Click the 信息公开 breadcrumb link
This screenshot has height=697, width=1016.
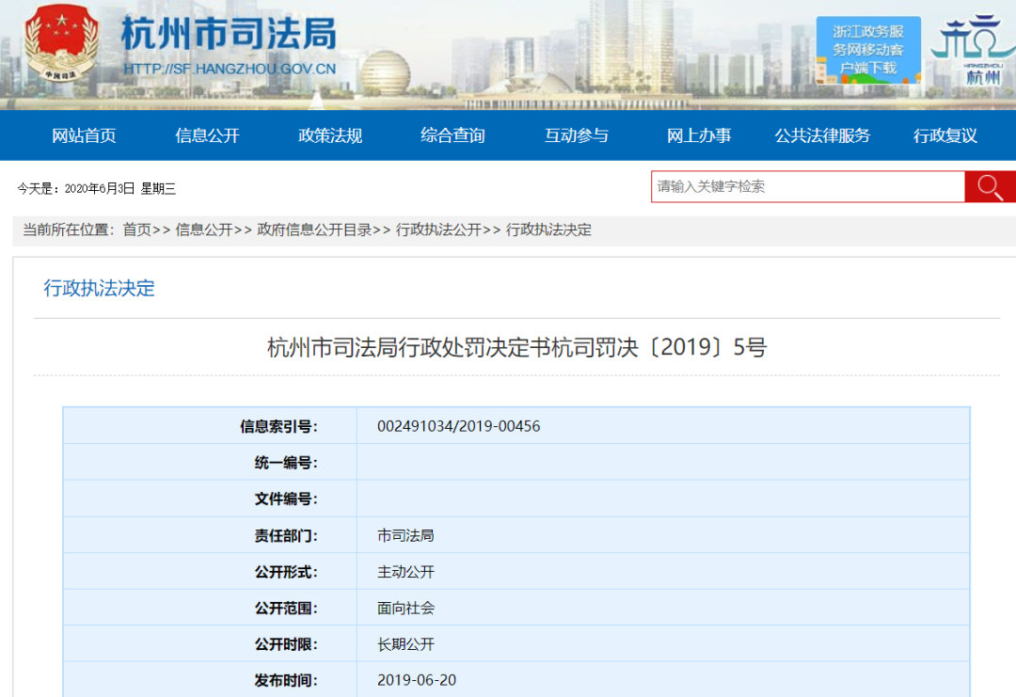(203, 230)
